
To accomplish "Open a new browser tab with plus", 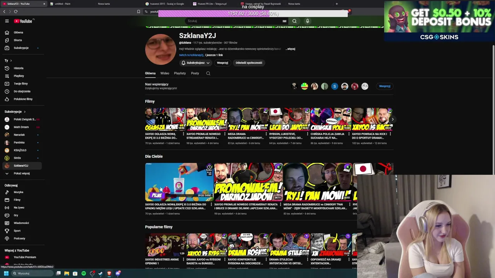I will [x=336, y=4].
